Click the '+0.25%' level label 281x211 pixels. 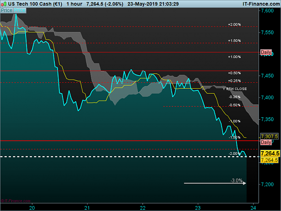point(234,81)
